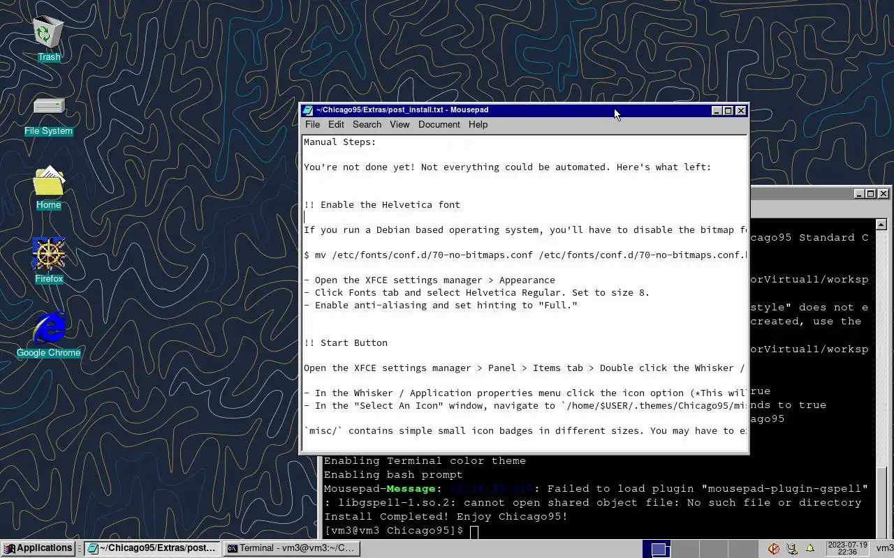Click the Terminal scrollbar up arrow

pos(881,224)
